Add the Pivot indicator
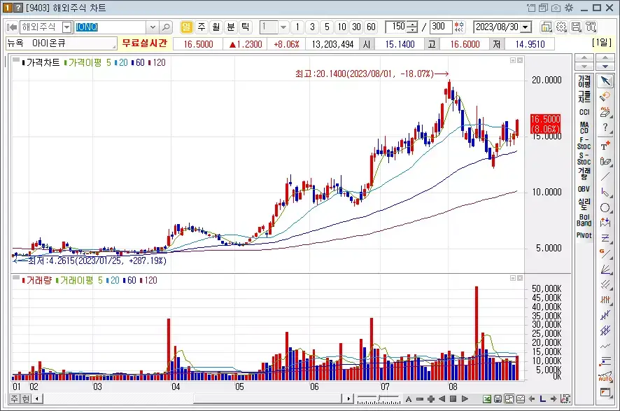 (584, 235)
